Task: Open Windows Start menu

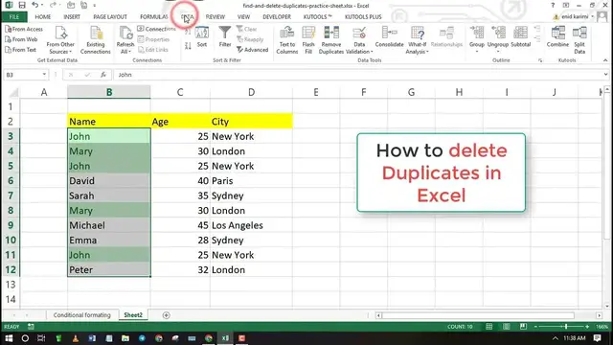Action: (9, 338)
